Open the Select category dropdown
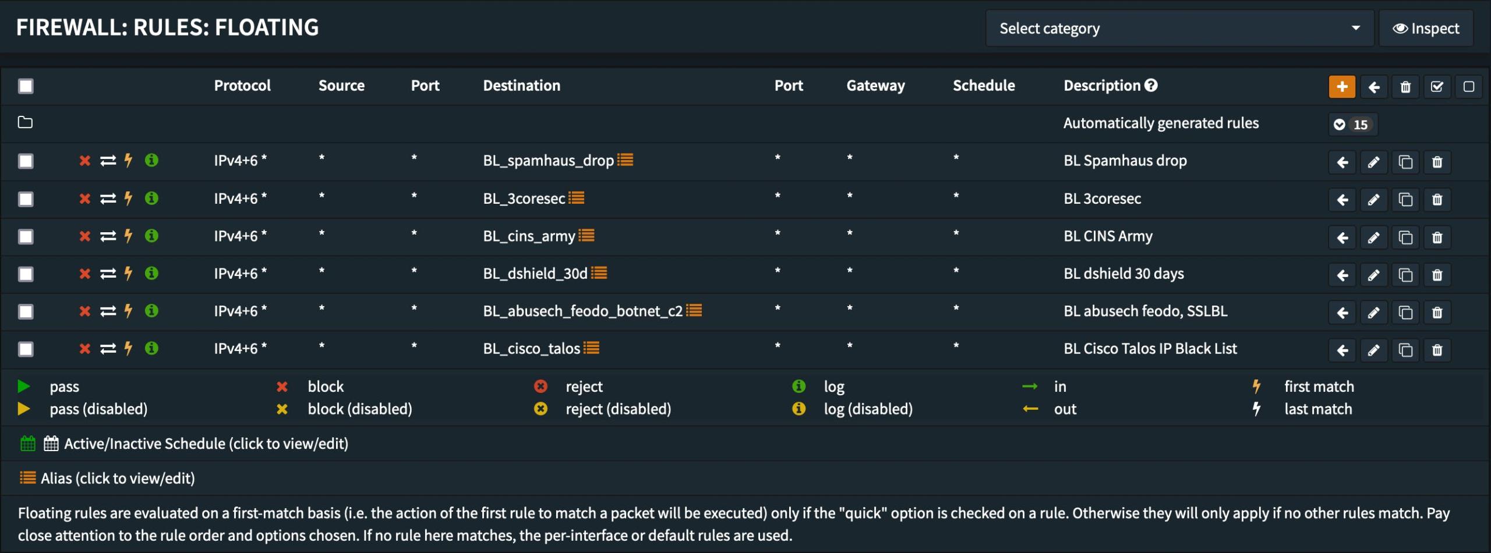This screenshot has height=553, width=1491. tap(1179, 28)
